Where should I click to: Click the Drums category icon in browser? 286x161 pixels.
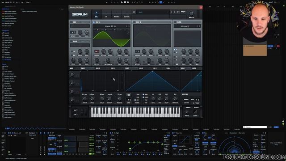3,35
